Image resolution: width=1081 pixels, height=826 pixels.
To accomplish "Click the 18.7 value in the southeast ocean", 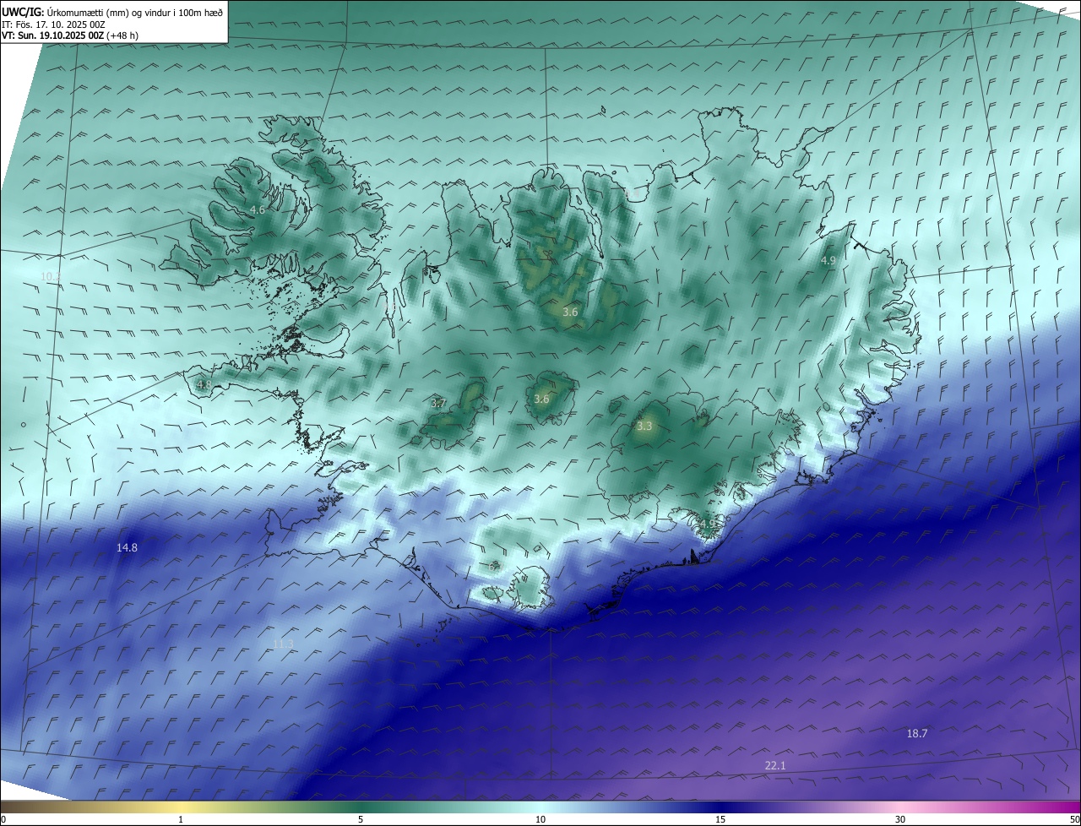I will (917, 734).
